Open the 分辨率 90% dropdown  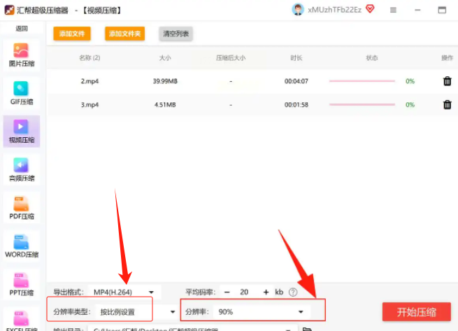click(262, 312)
